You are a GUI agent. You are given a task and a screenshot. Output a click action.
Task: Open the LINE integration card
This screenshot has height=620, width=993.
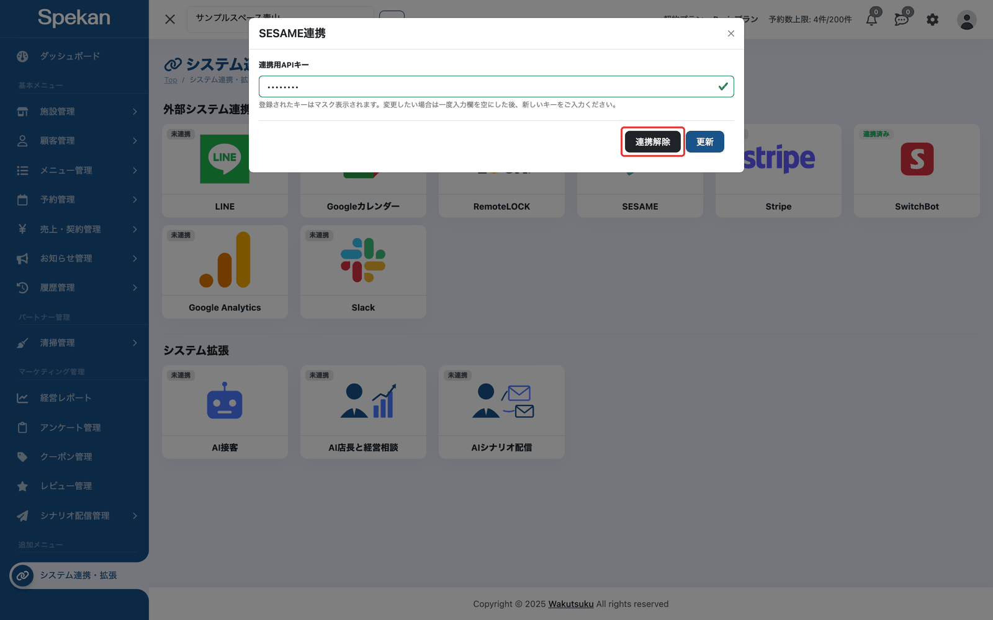pyautogui.click(x=225, y=170)
